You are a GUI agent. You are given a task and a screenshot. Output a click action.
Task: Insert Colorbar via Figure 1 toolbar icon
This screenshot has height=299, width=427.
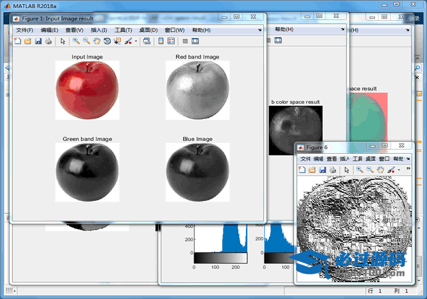[x=161, y=41]
